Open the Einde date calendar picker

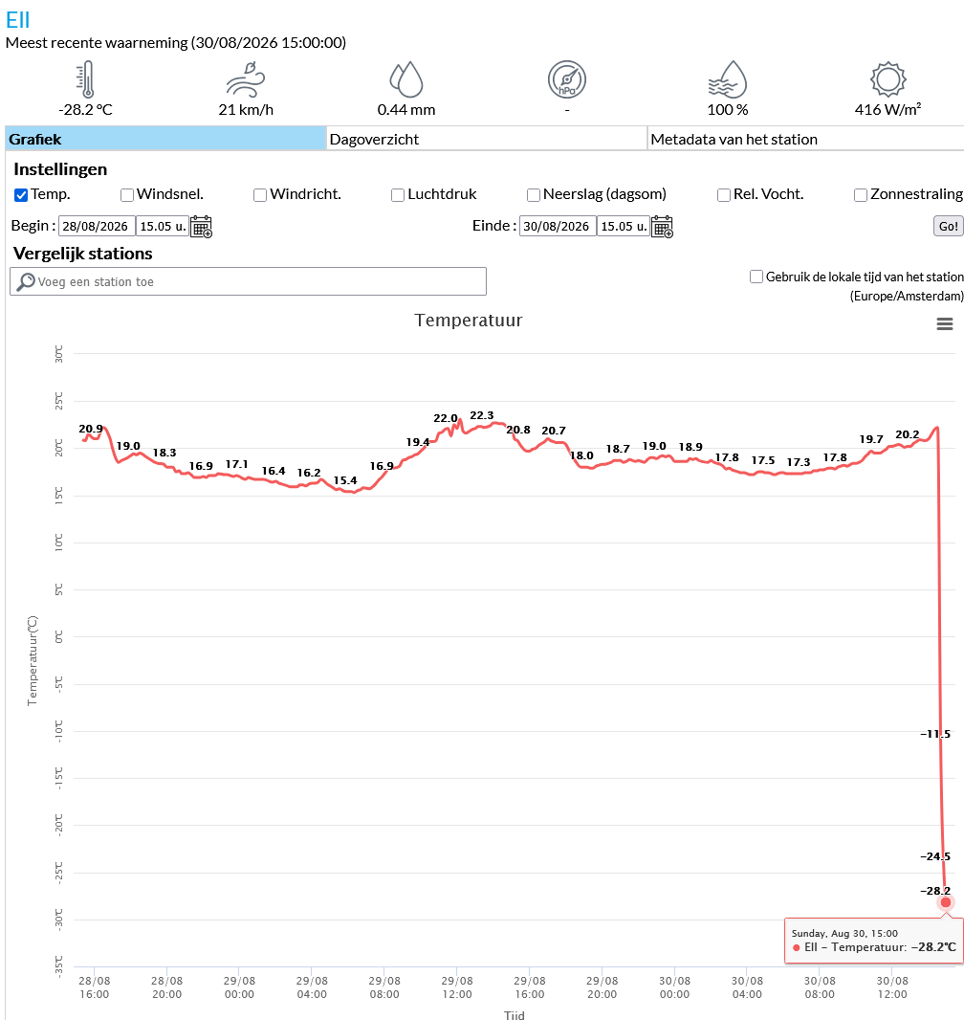(663, 227)
